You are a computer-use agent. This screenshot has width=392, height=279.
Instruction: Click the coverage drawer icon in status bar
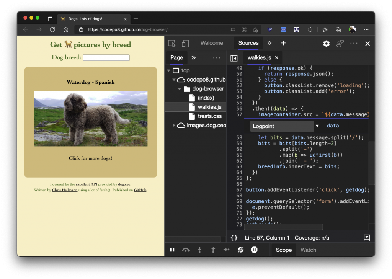pyautogui.click(x=367, y=238)
